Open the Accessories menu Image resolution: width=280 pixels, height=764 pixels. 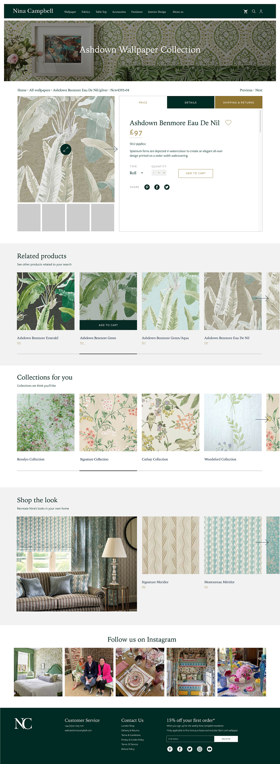pos(119,12)
